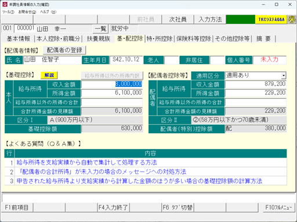Maximize the window
Screen dimensions: 297x222
point(277,5)
